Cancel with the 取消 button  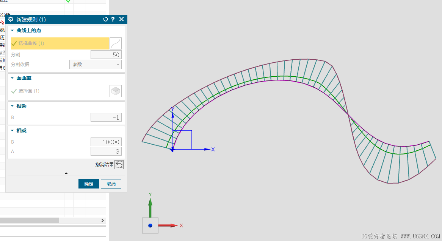pyautogui.click(x=111, y=184)
